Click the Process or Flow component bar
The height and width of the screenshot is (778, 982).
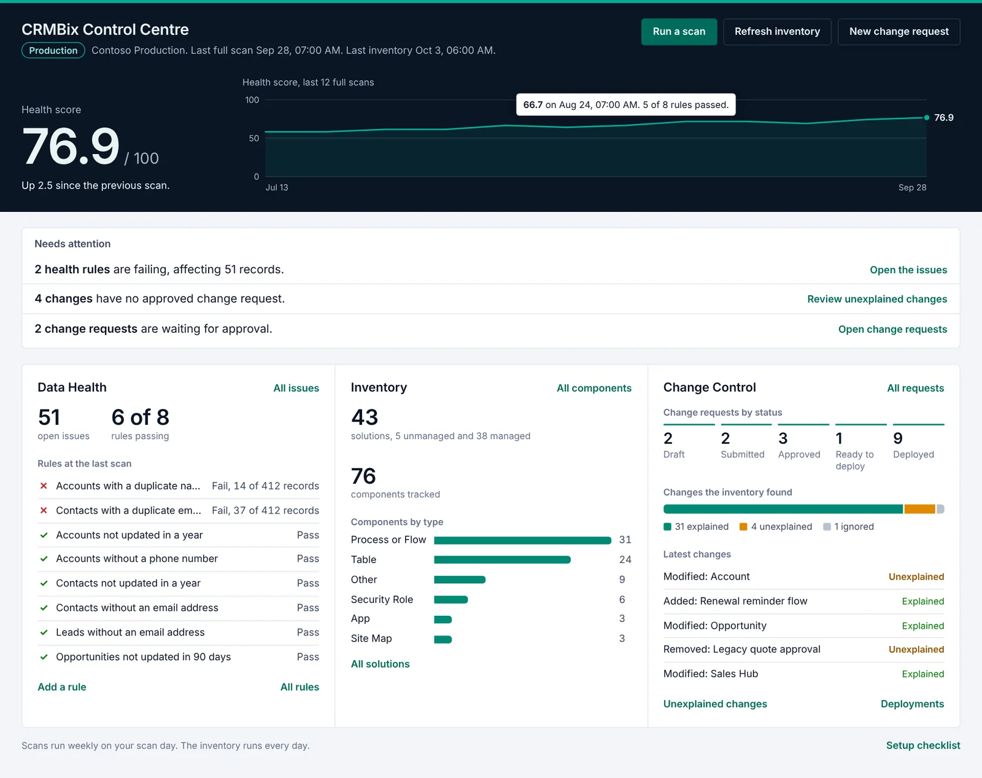pos(522,540)
